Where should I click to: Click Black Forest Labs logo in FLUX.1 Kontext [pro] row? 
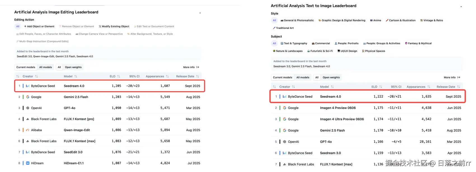(x=28, y=119)
